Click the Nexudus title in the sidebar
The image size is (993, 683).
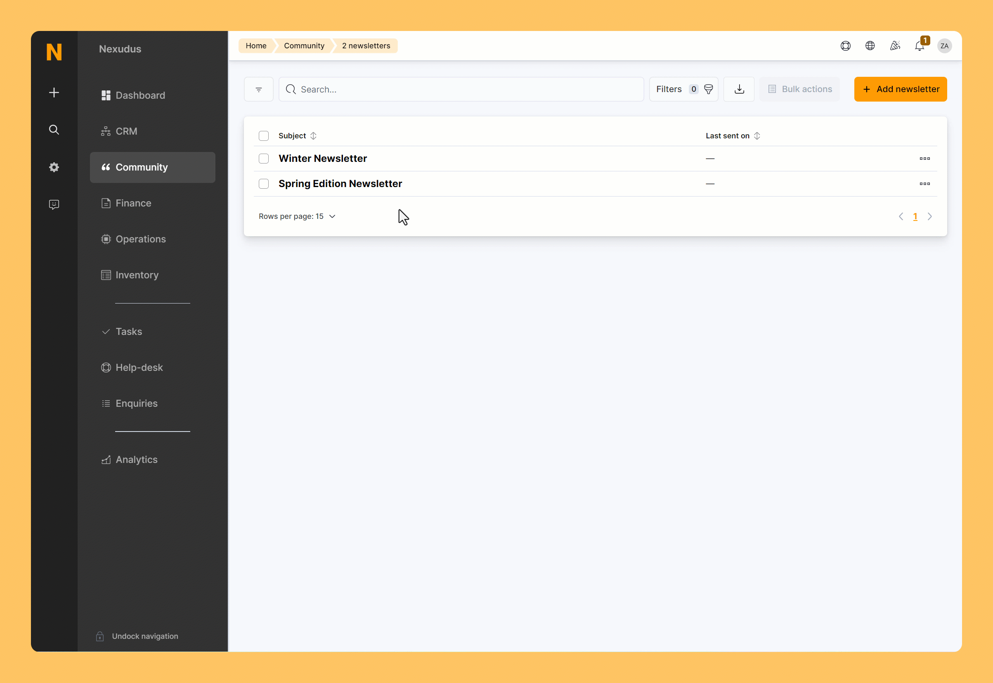click(120, 49)
